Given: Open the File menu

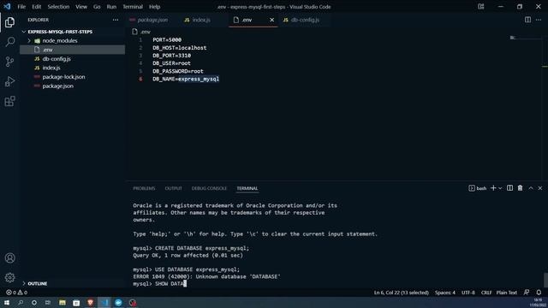Looking at the screenshot, I should point(21,7).
